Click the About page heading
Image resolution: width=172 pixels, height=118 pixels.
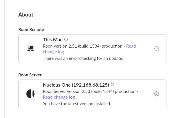pos(26,15)
